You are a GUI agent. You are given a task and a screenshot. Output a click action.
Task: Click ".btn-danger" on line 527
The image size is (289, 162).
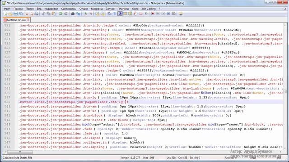pos(93,52)
